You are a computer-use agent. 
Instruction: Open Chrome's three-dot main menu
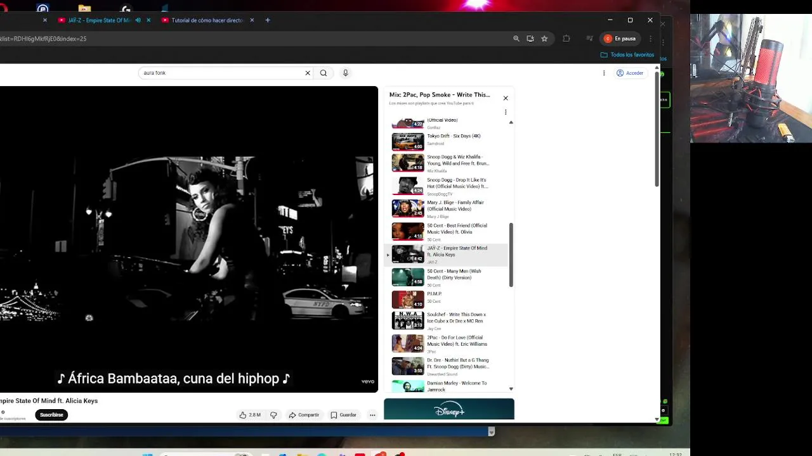650,39
